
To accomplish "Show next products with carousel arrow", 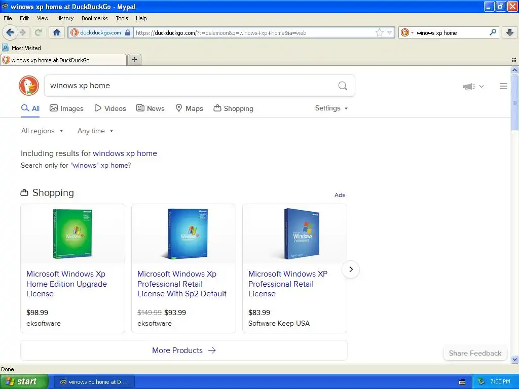I will (351, 269).
